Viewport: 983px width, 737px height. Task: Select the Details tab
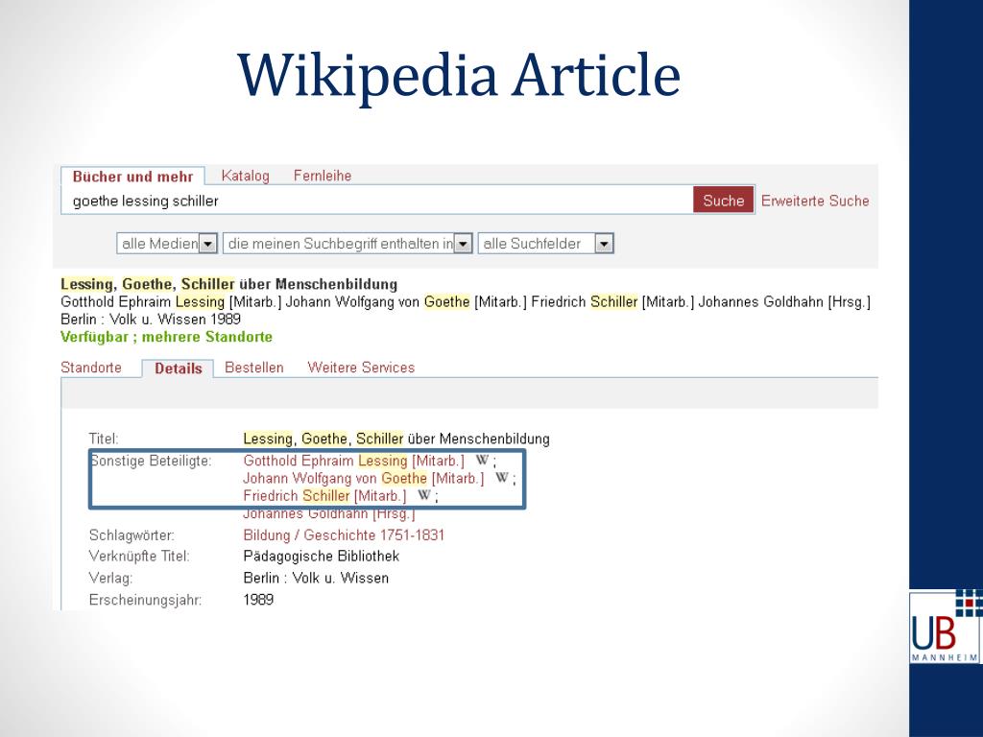[x=178, y=368]
